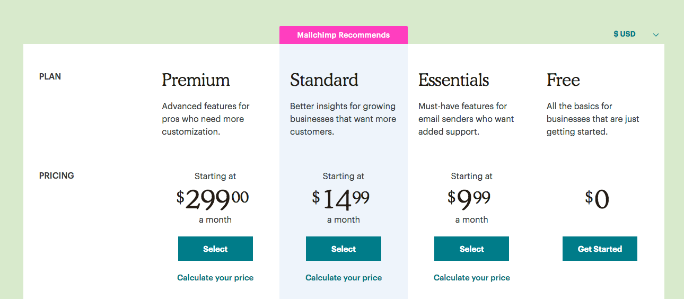
Task: Click Calculate your price under Essentials
Action: click(471, 278)
